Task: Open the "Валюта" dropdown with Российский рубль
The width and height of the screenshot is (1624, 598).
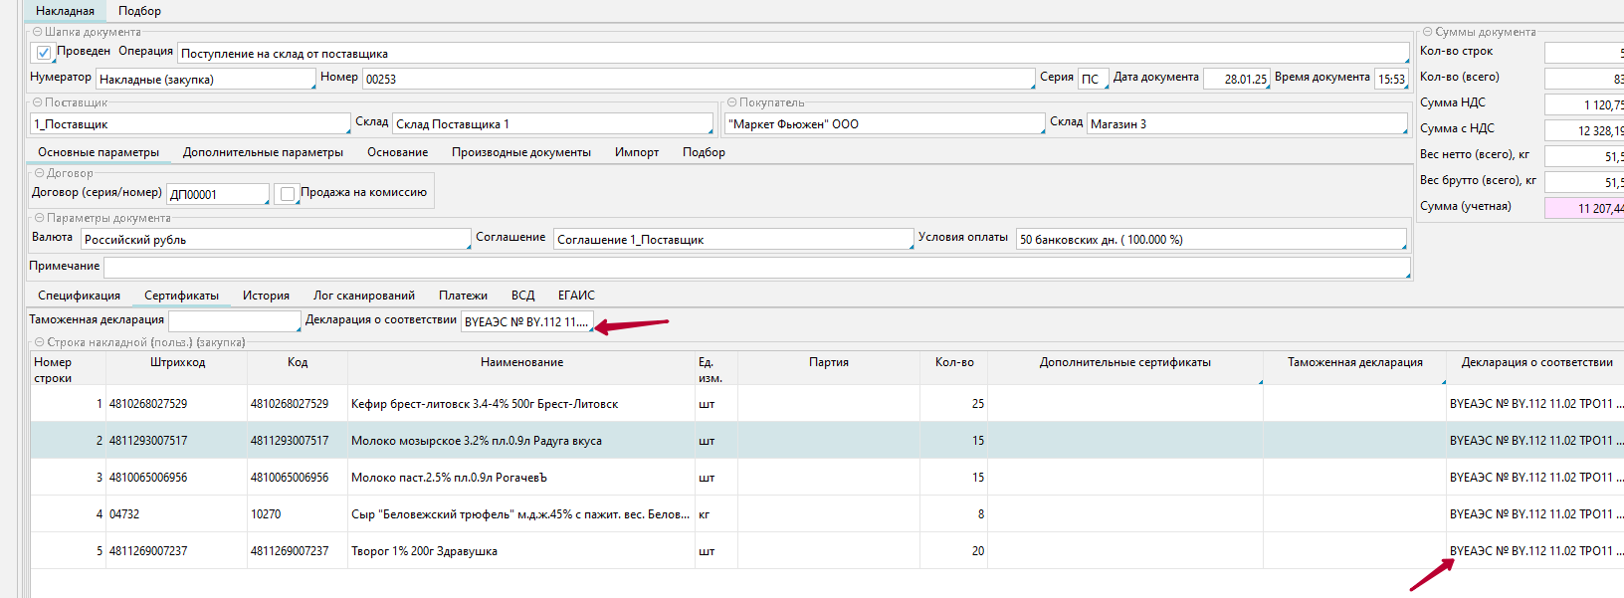Action: 275,240
